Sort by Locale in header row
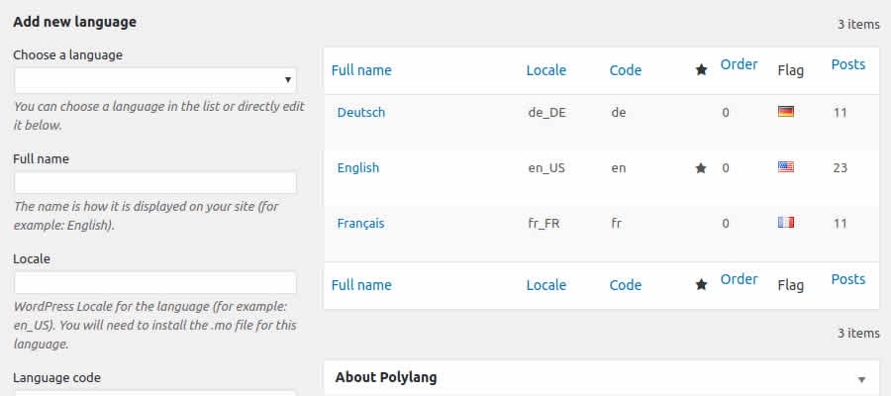 pos(546,70)
